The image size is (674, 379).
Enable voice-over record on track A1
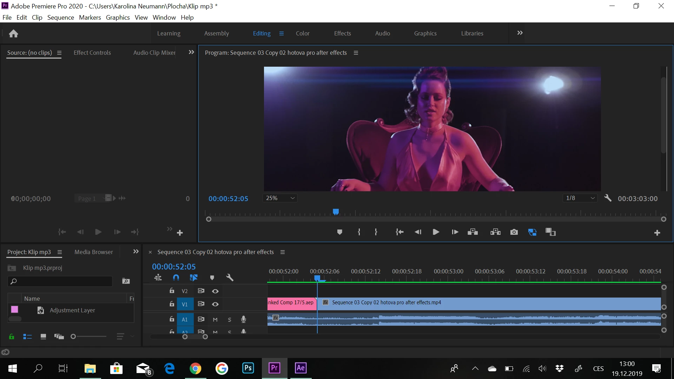243,319
